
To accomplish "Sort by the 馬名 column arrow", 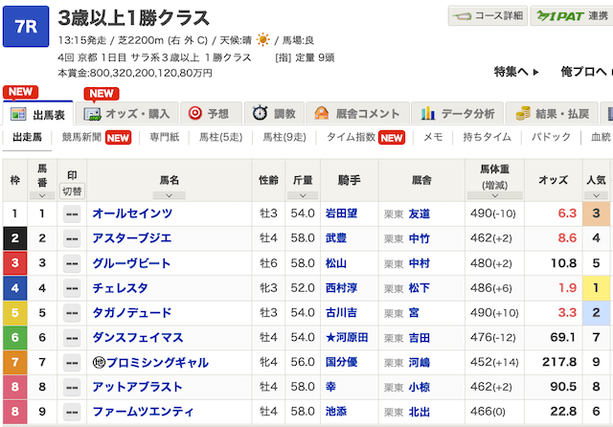I will (169, 193).
